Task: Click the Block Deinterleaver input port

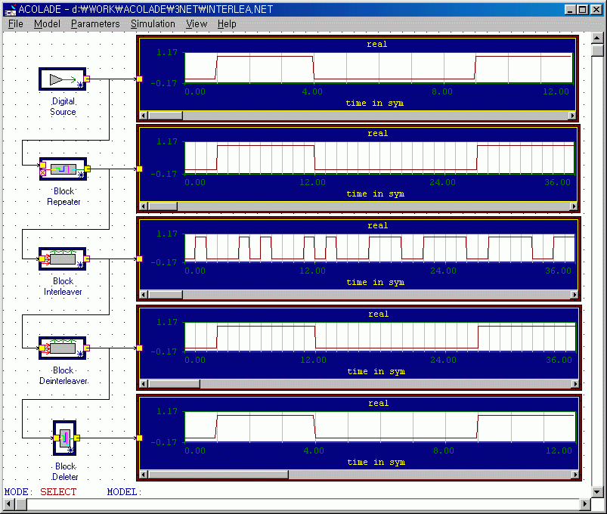Action: [42, 348]
